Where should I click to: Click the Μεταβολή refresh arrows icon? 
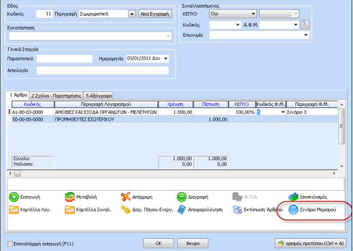(x=69, y=197)
